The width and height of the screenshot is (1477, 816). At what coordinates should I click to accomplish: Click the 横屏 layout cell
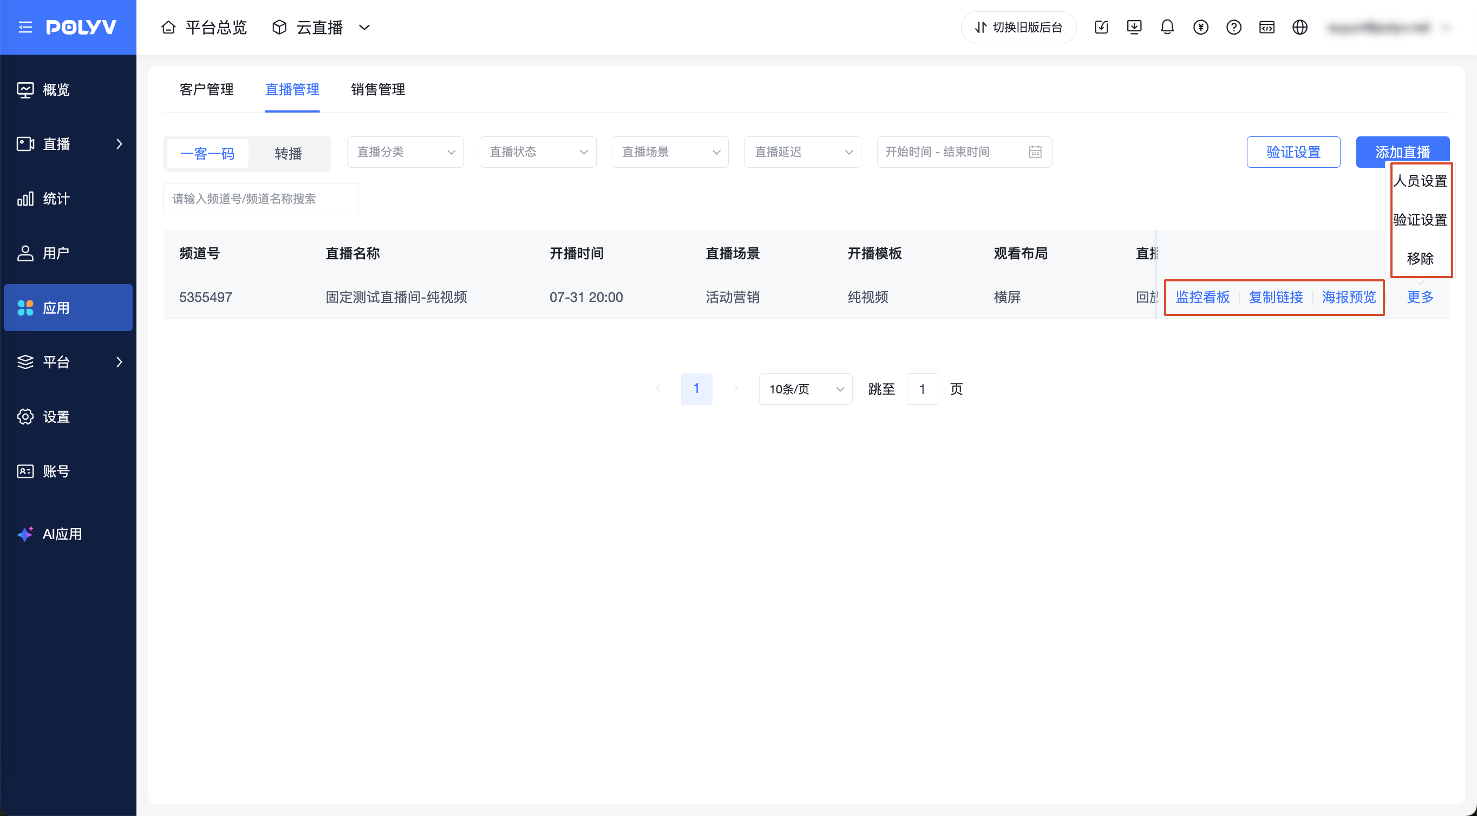pos(1008,298)
